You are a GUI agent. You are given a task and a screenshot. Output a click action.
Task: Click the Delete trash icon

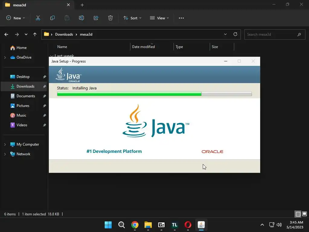coord(110,18)
